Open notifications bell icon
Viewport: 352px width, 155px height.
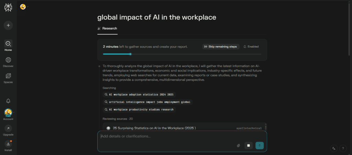(8, 100)
